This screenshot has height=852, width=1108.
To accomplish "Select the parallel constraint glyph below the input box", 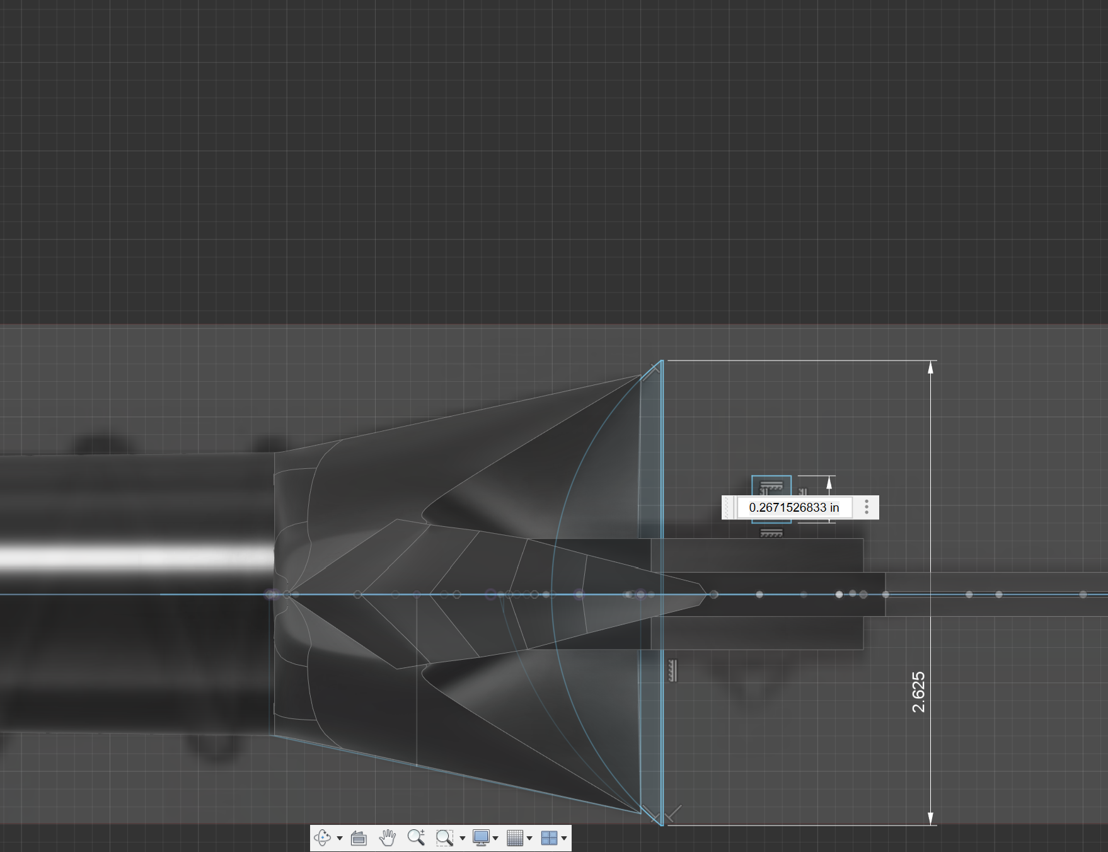I will (771, 533).
